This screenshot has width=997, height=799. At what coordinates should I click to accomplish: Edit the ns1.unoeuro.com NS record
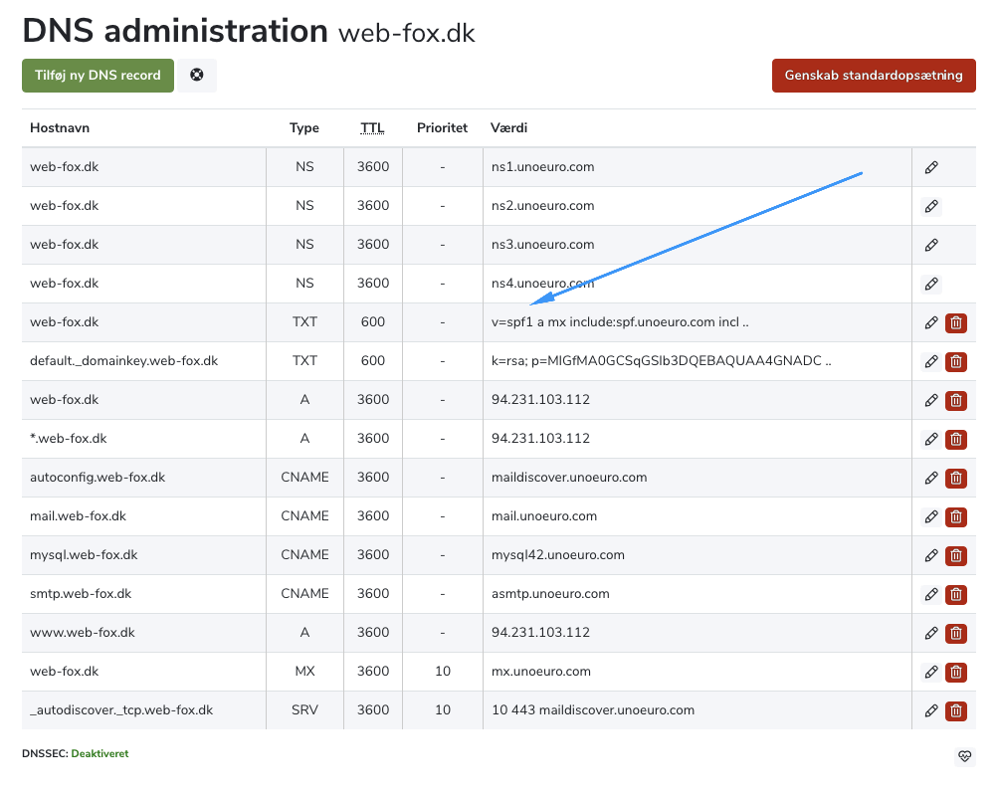(x=931, y=168)
